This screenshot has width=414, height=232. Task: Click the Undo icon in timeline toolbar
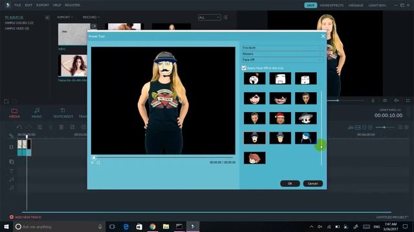(x=19, y=127)
